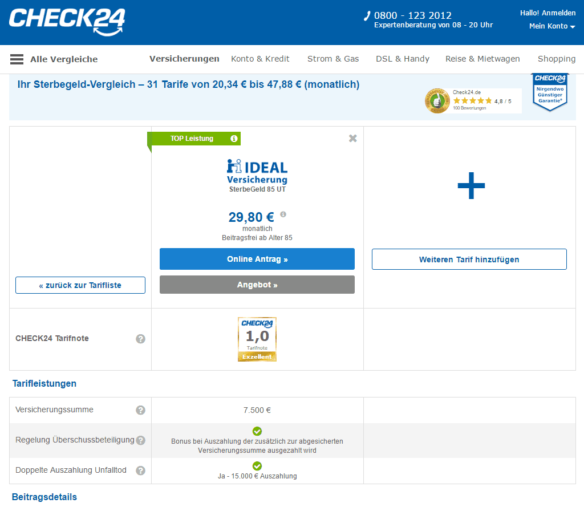Open the Strom & Gas menu
The image size is (584, 507).
[333, 59]
